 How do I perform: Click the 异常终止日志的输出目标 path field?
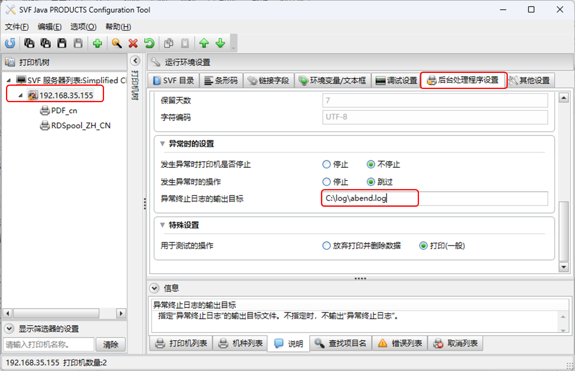click(x=434, y=198)
